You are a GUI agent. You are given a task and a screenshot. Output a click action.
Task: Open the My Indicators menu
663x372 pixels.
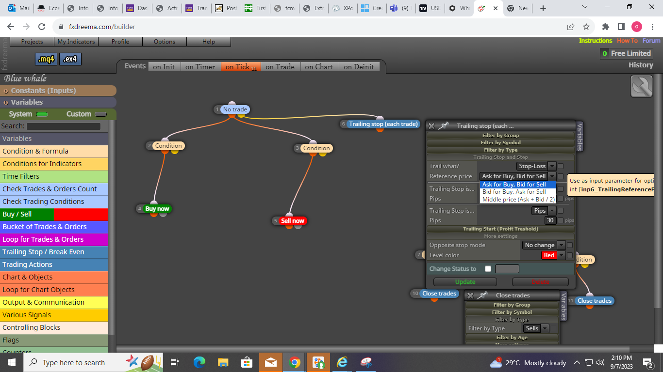click(x=76, y=42)
